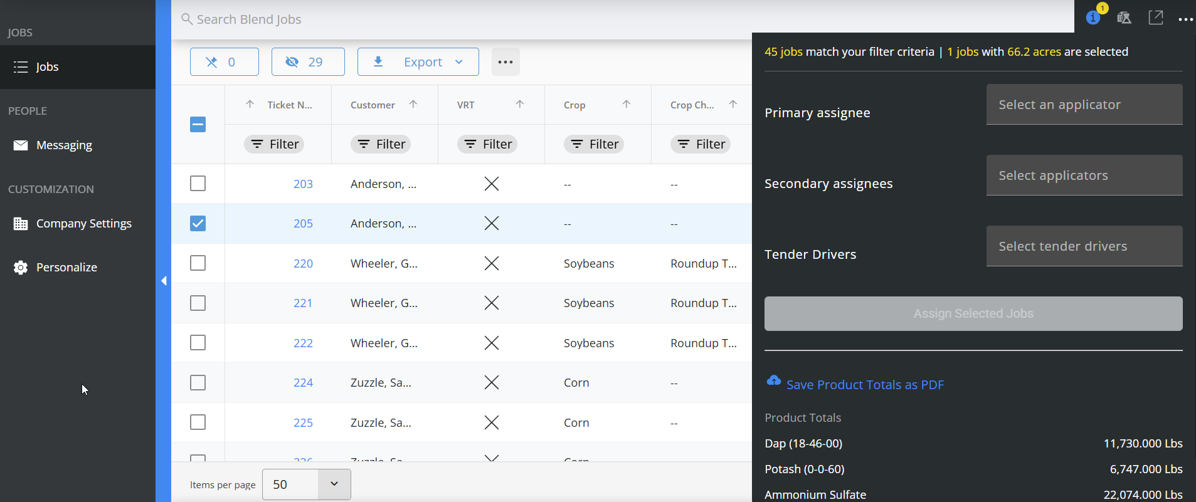Open ticket number 220 link
This screenshot has width=1196, height=502.
coord(303,263)
